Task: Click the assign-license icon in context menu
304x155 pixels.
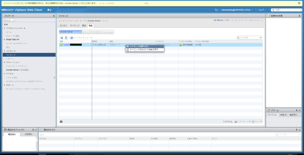Action: pos(128,47)
